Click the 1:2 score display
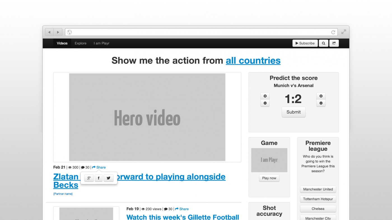Screen dimensions: 392x220 tap(293, 99)
